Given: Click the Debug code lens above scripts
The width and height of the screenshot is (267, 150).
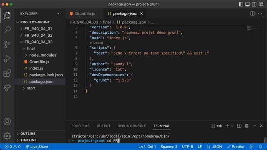Looking at the screenshot, I should tap(96, 42).
